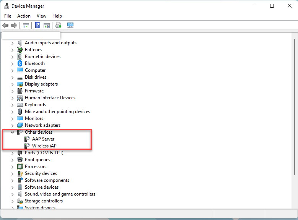Click the Network adapters icon
The height and width of the screenshot is (220, 298).
(x=20, y=125)
